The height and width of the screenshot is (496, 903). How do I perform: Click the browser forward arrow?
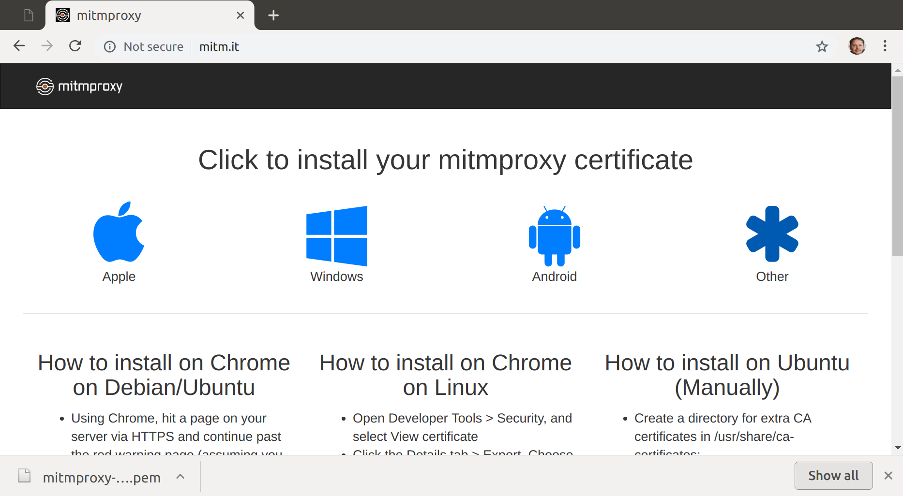(x=47, y=46)
